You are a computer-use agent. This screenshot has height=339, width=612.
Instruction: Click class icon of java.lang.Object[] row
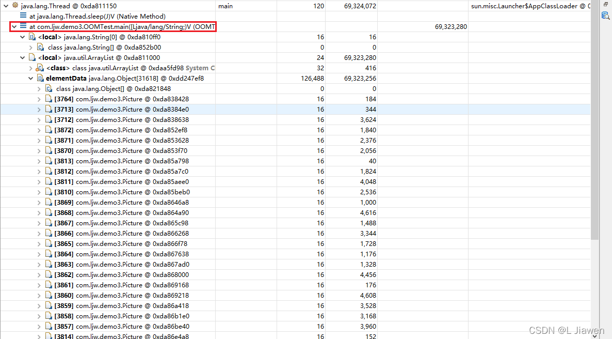point(49,88)
